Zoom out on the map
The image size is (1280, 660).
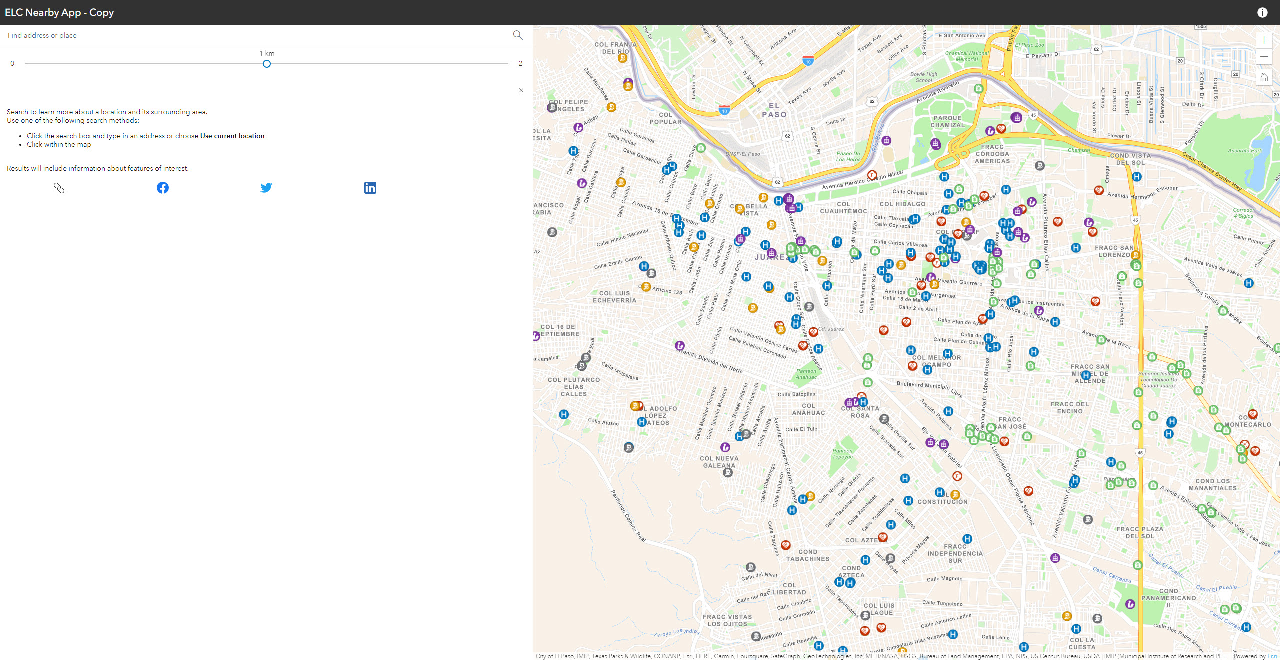(x=1264, y=56)
